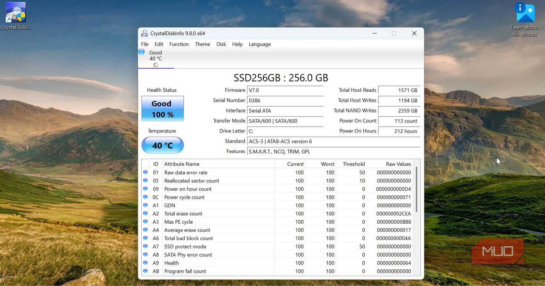
Task: Click the Firmware field showing V7.0
Action: pos(285,90)
